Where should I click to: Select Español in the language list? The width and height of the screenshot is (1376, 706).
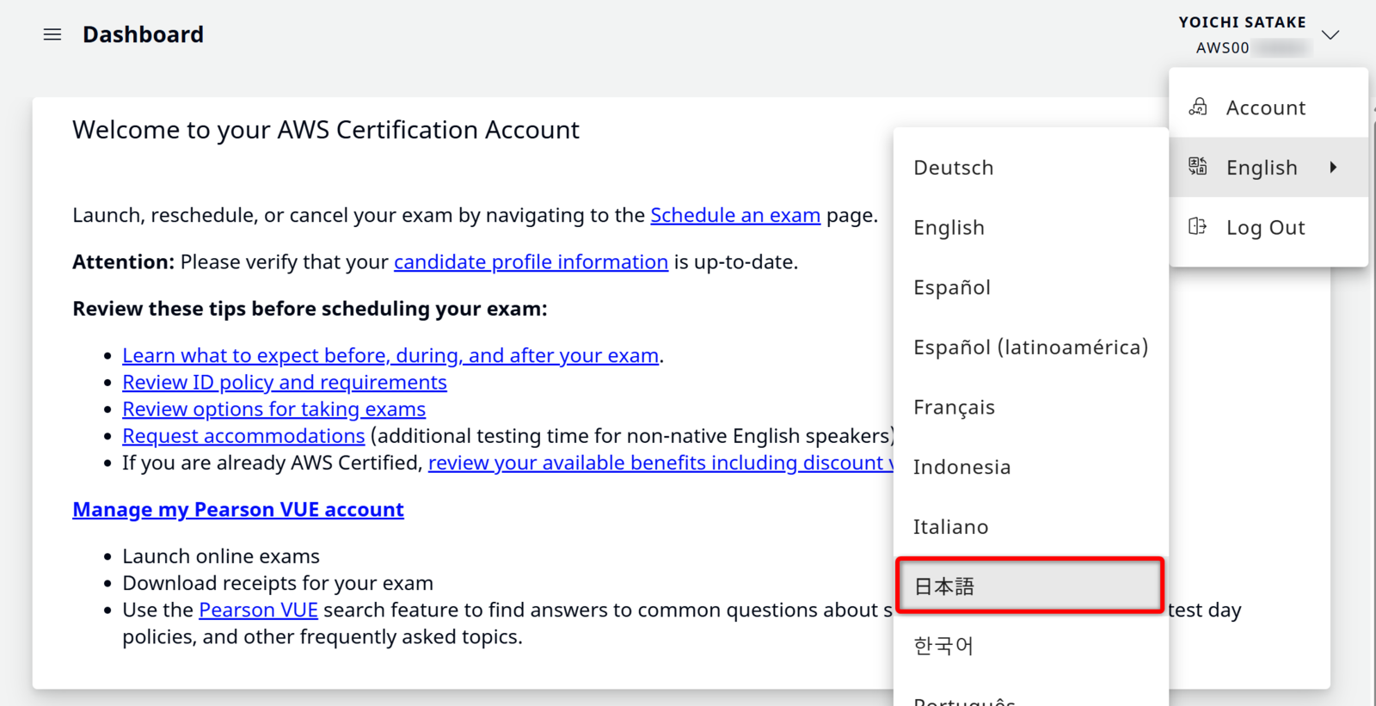pyautogui.click(x=1031, y=287)
